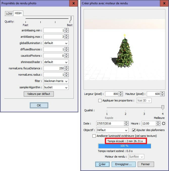
Task: Increase normalLens.focusDistance with up arrow
Action: (66, 67)
